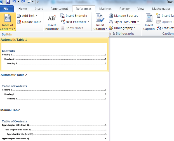This screenshot has height=141, width=174.
Task: Click the Update Table icon
Action: (19, 22)
